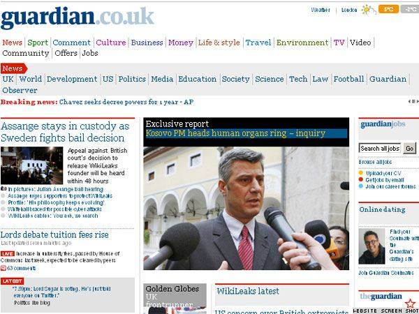
Task: Open the Sport section
Action: pos(38,43)
